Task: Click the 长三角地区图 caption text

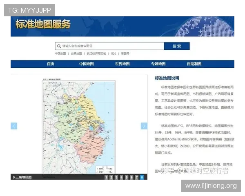Action: [x=22, y=177]
